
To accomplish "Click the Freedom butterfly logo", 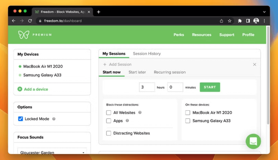I will pos(24,35).
